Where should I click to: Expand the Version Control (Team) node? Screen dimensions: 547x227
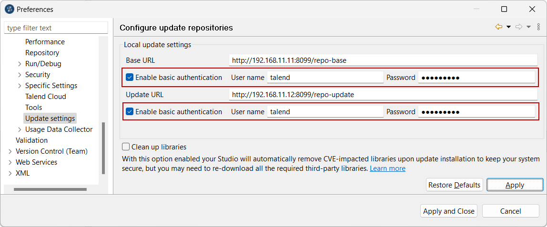click(10, 151)
